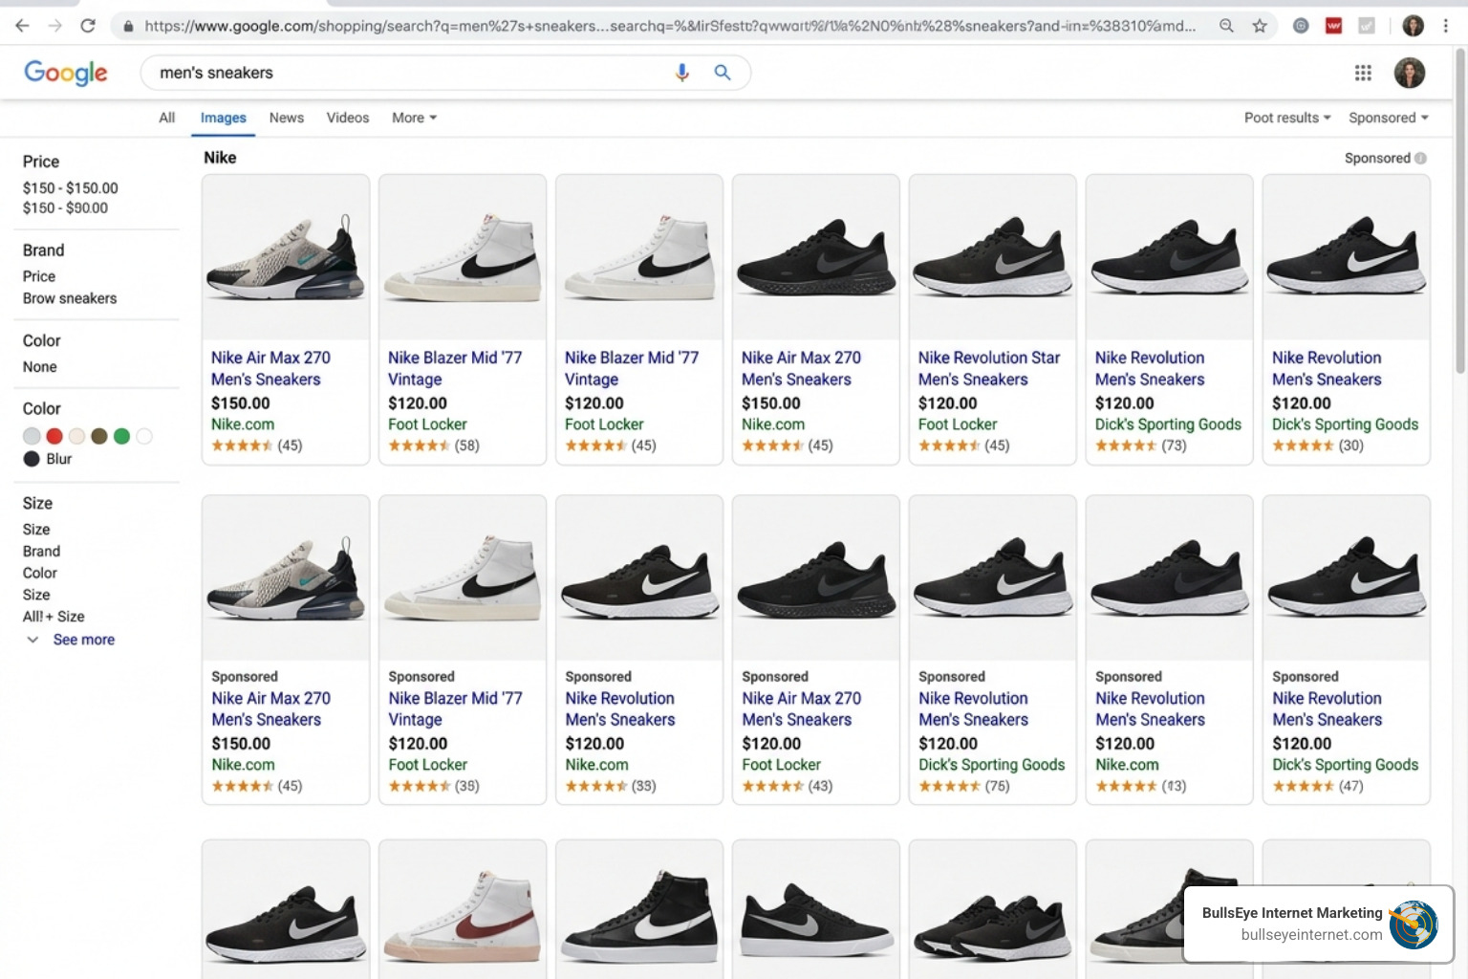The image size is (1468, 979).
Task: Select the olive brown color swatch
Action: click(x=99, y=436)
